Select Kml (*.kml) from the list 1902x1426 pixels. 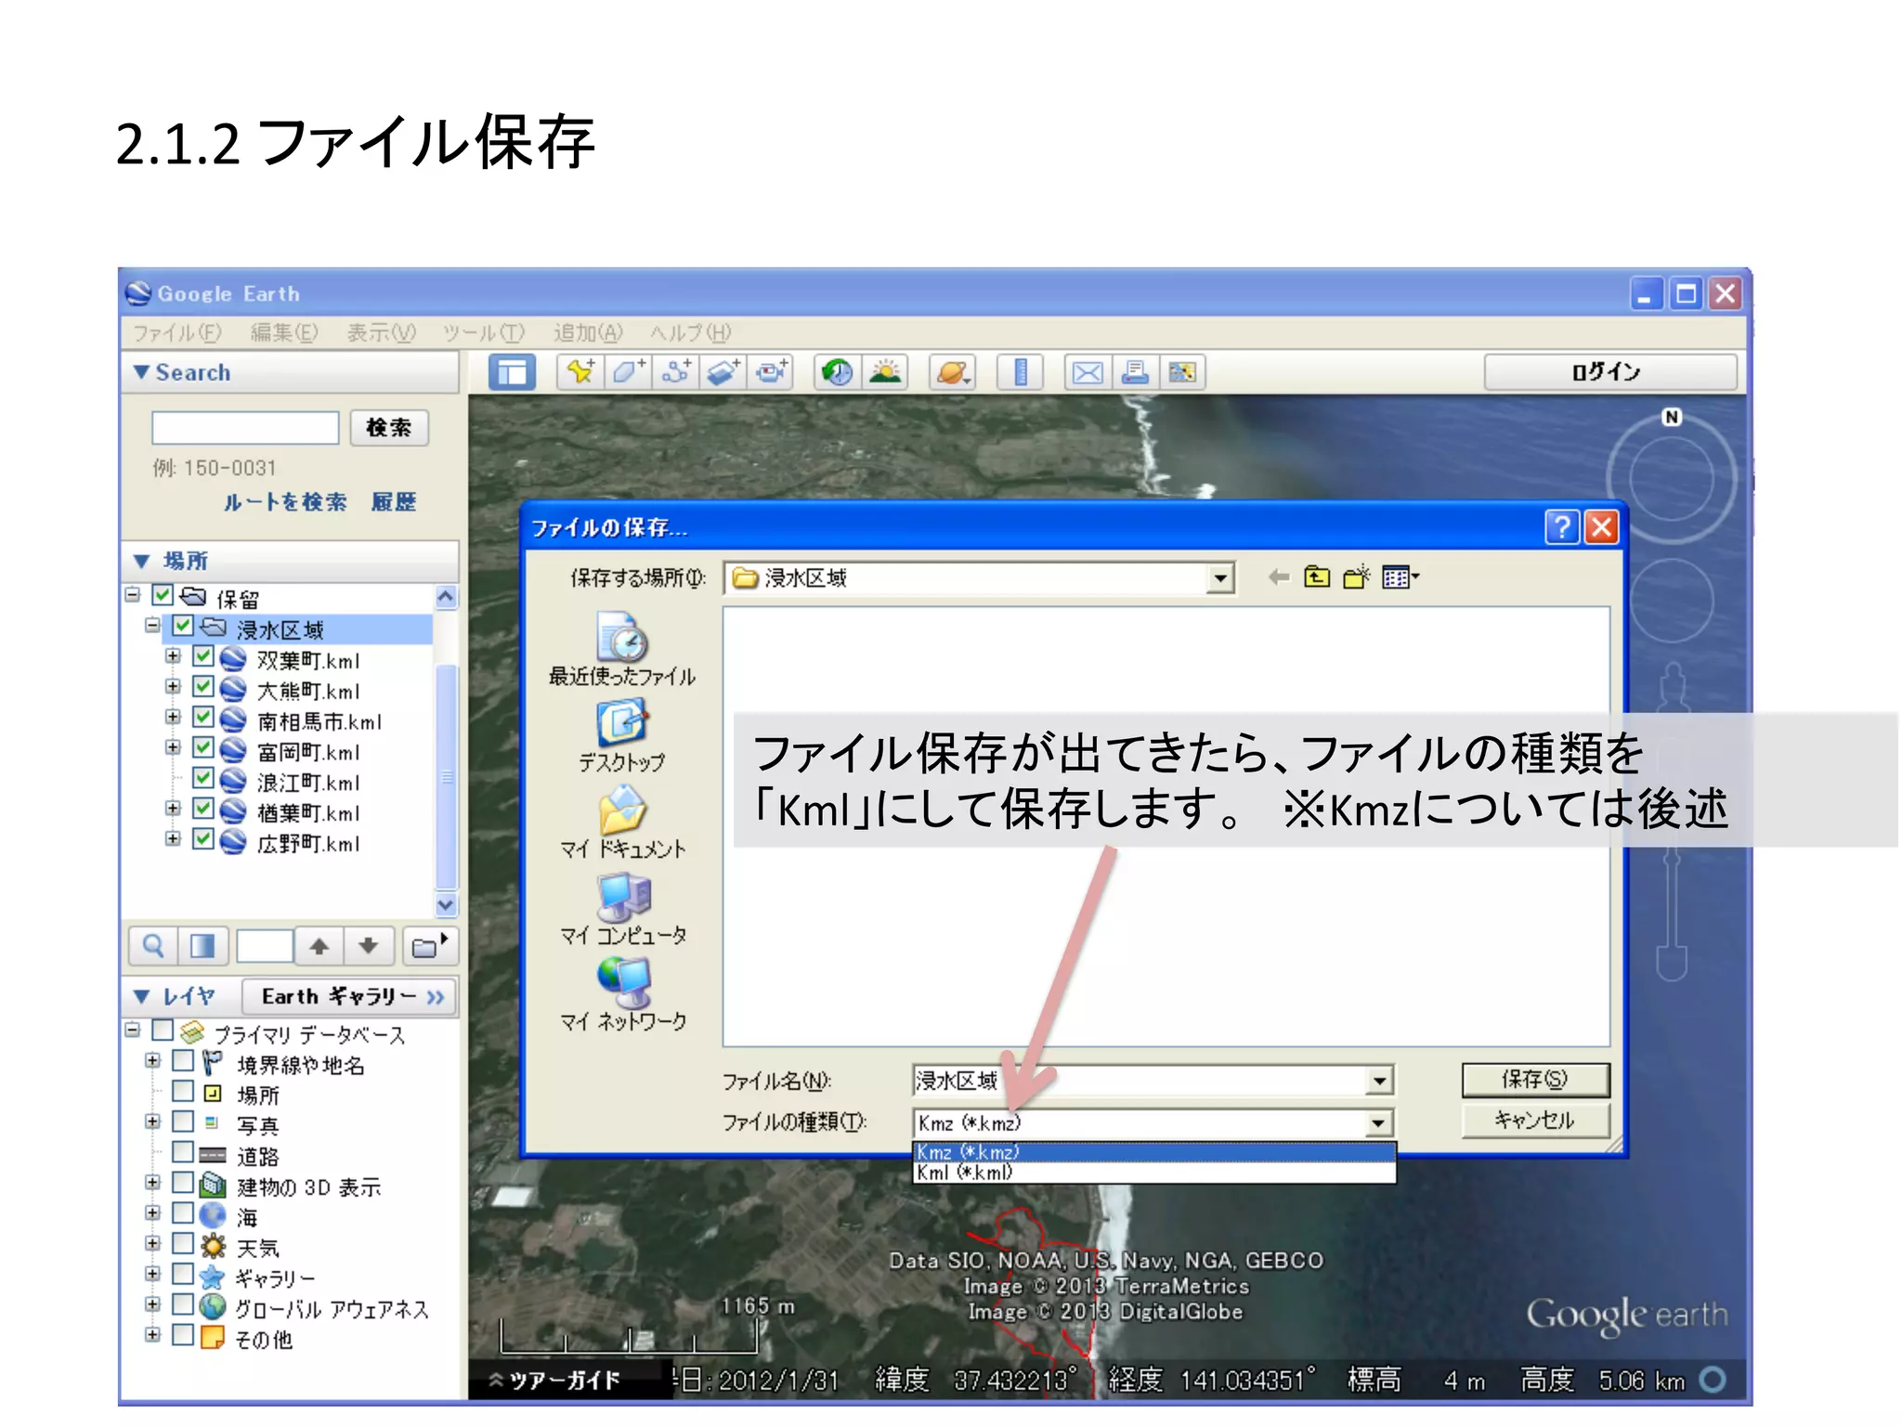[1153, 1173]
